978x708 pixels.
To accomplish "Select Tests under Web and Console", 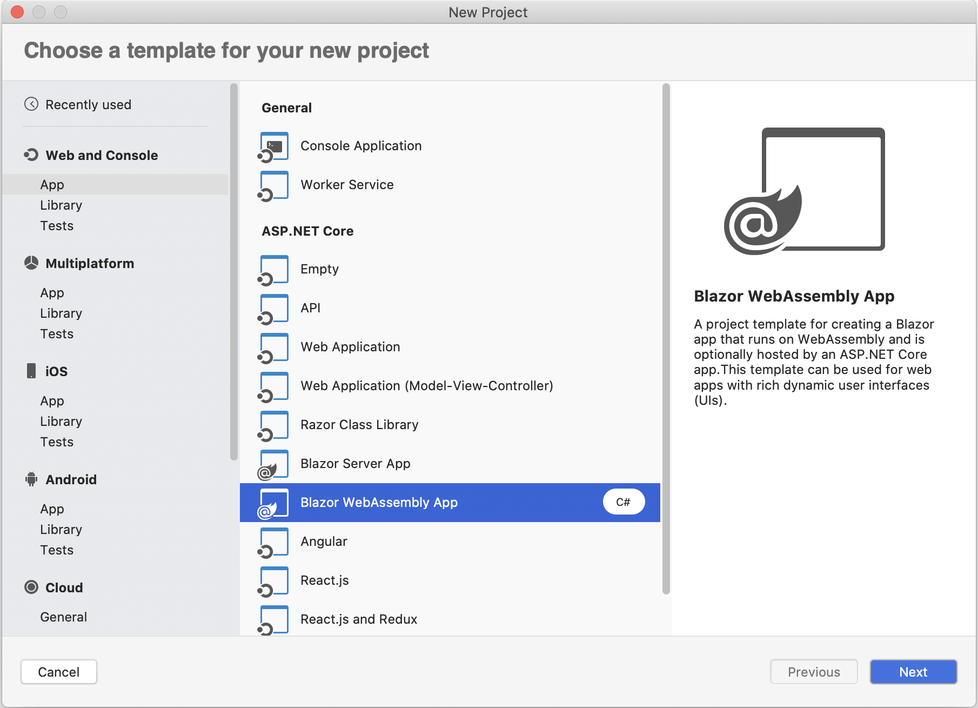I will [x=57, y=226].
